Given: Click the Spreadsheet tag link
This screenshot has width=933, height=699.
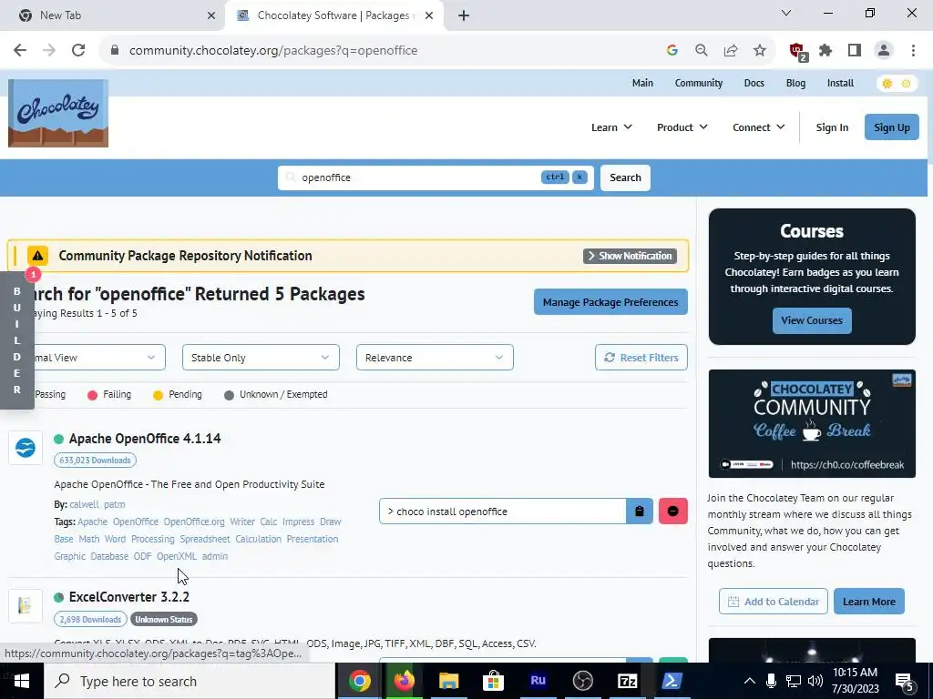Looking at the screenshot, I should coord(205,539).
